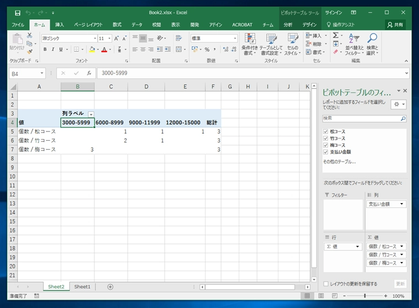Toggle Italic formatting

53,49
